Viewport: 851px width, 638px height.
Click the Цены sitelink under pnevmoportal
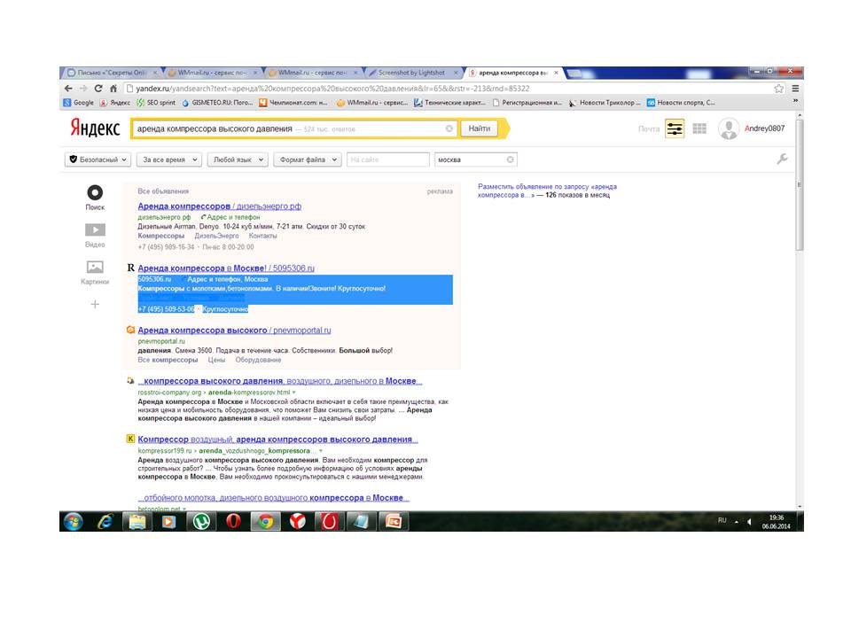[x=216, y=360]
